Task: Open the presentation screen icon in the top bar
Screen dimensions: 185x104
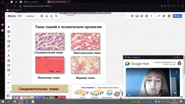Action: point(142,16)
